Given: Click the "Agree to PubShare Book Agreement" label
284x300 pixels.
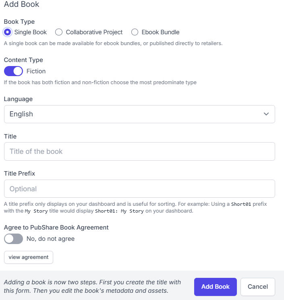Looking at the screenshot, I should [56, 228].
